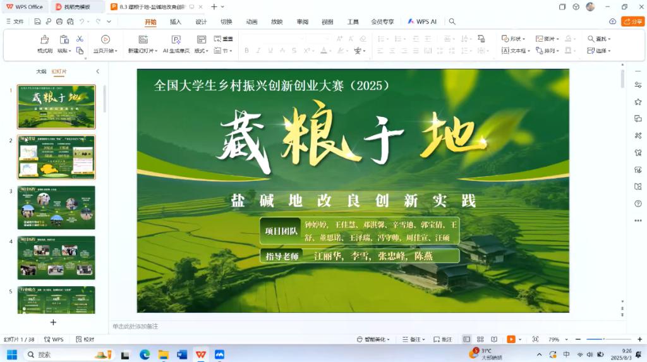Click the orange 分享 share button

point(632,21)
